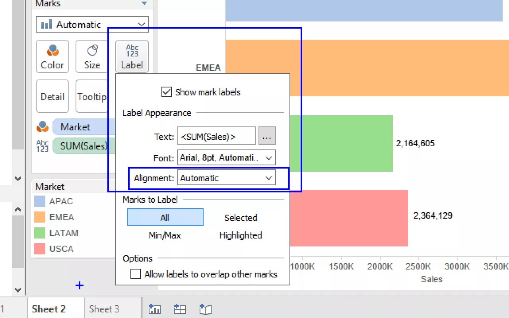Open the label text editor ellipsis button

pyautogui.click(x=267, y=137)
